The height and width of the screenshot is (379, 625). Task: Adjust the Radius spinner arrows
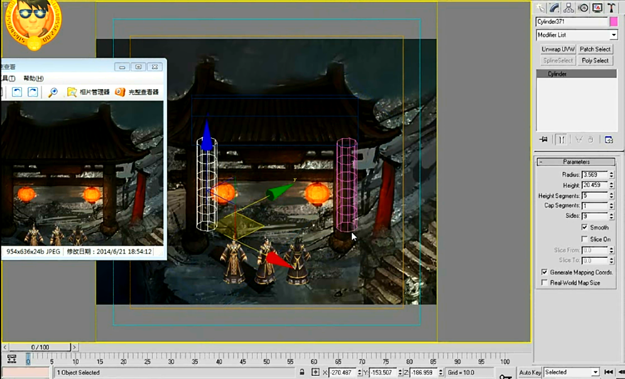(x=611, y=175)
